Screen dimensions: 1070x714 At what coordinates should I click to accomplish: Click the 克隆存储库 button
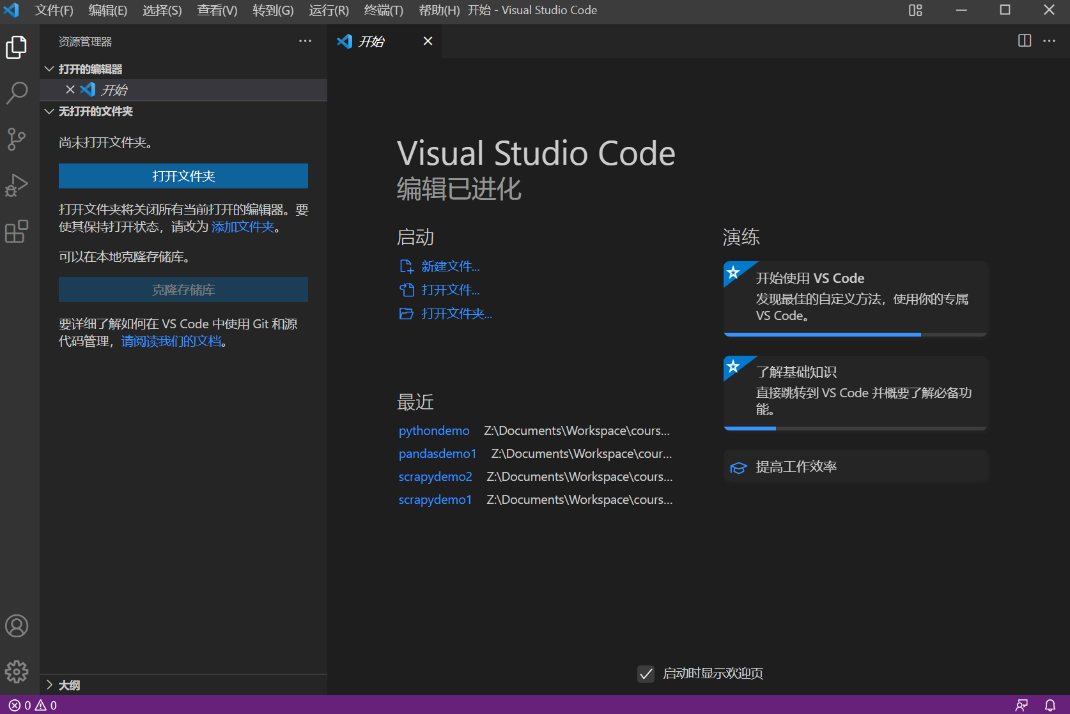(183, 290)
